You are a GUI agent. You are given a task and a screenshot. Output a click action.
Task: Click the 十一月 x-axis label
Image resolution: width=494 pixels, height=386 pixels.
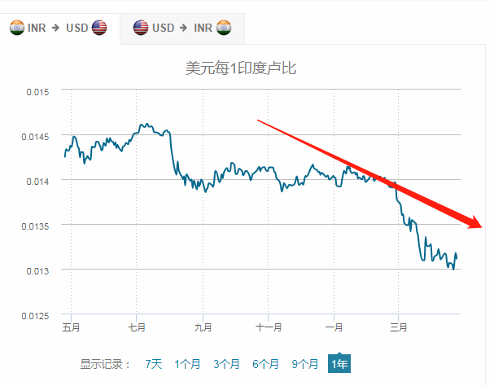coord(268,327)
